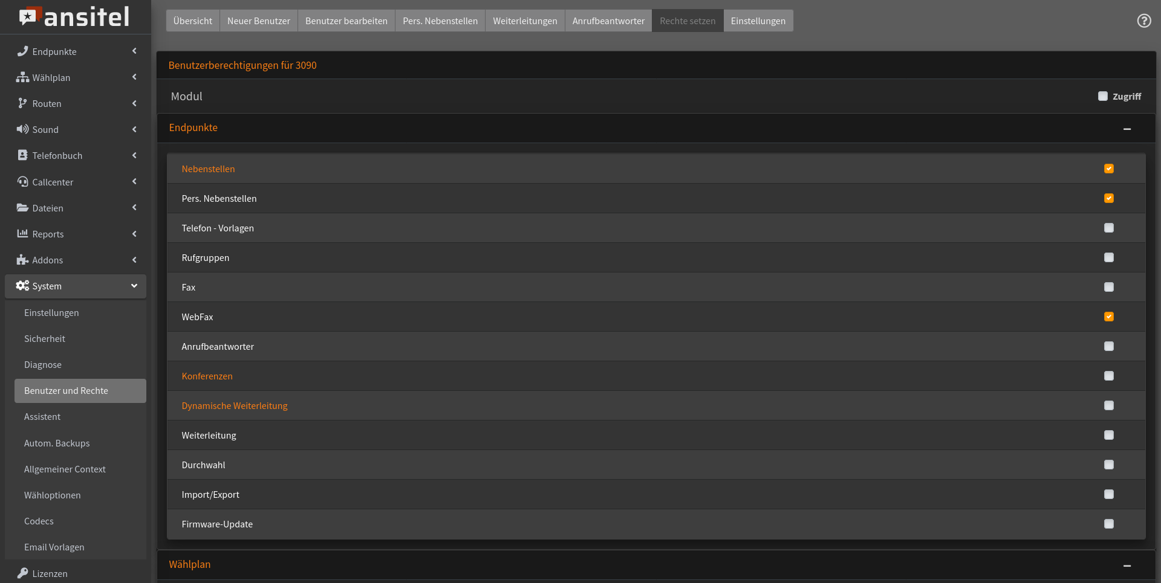Open Dynamische Weiterleitung link
1161x583 pixels.
pyautogui.click(x=234, y=405)
